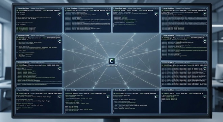This screenshot has height=122, width=223.
Task: Click the Cursor badge in the analyzing-repository nexus-api window
Action: coord(108,14)
